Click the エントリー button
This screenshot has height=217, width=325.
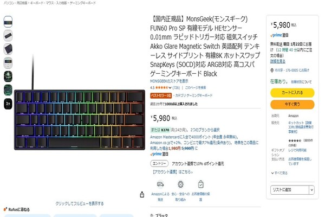click(159, 164)
